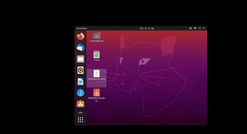Select the Trash desktop icon
Screen dimensions: 247x134
97,54
